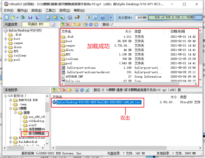The width and height of the screenshot is (205, 158).
Task: Collapse the 镜像 folder node
Action: coord(16,113)
